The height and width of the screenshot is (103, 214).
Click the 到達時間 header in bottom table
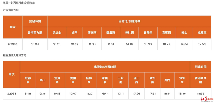pos(201,67)
